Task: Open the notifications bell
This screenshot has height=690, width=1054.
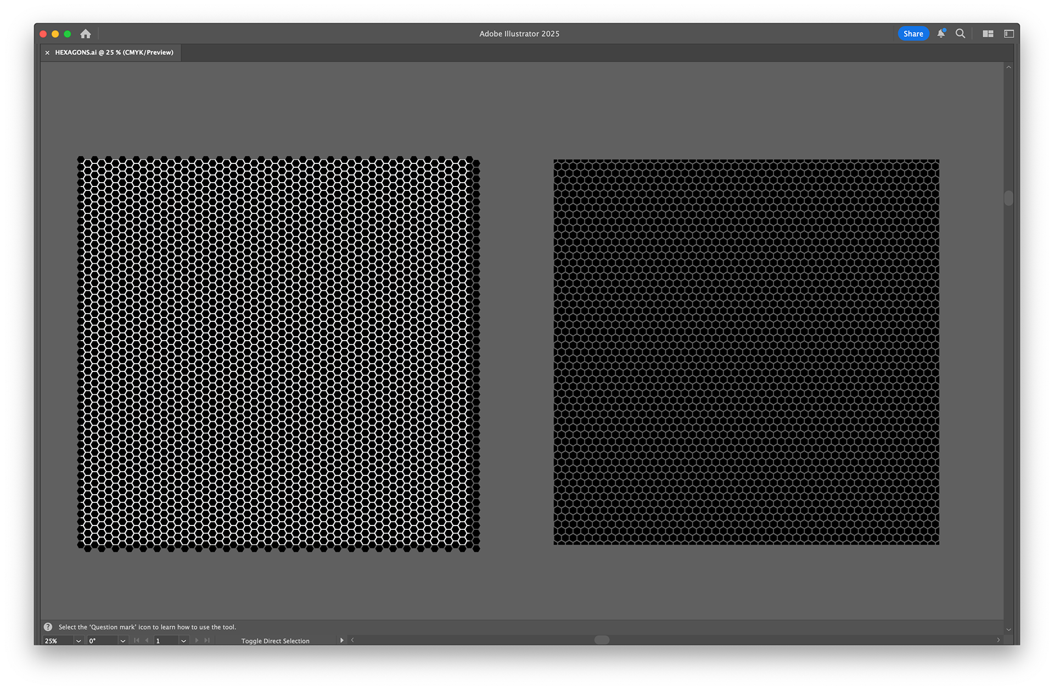Action: (941, 33)
